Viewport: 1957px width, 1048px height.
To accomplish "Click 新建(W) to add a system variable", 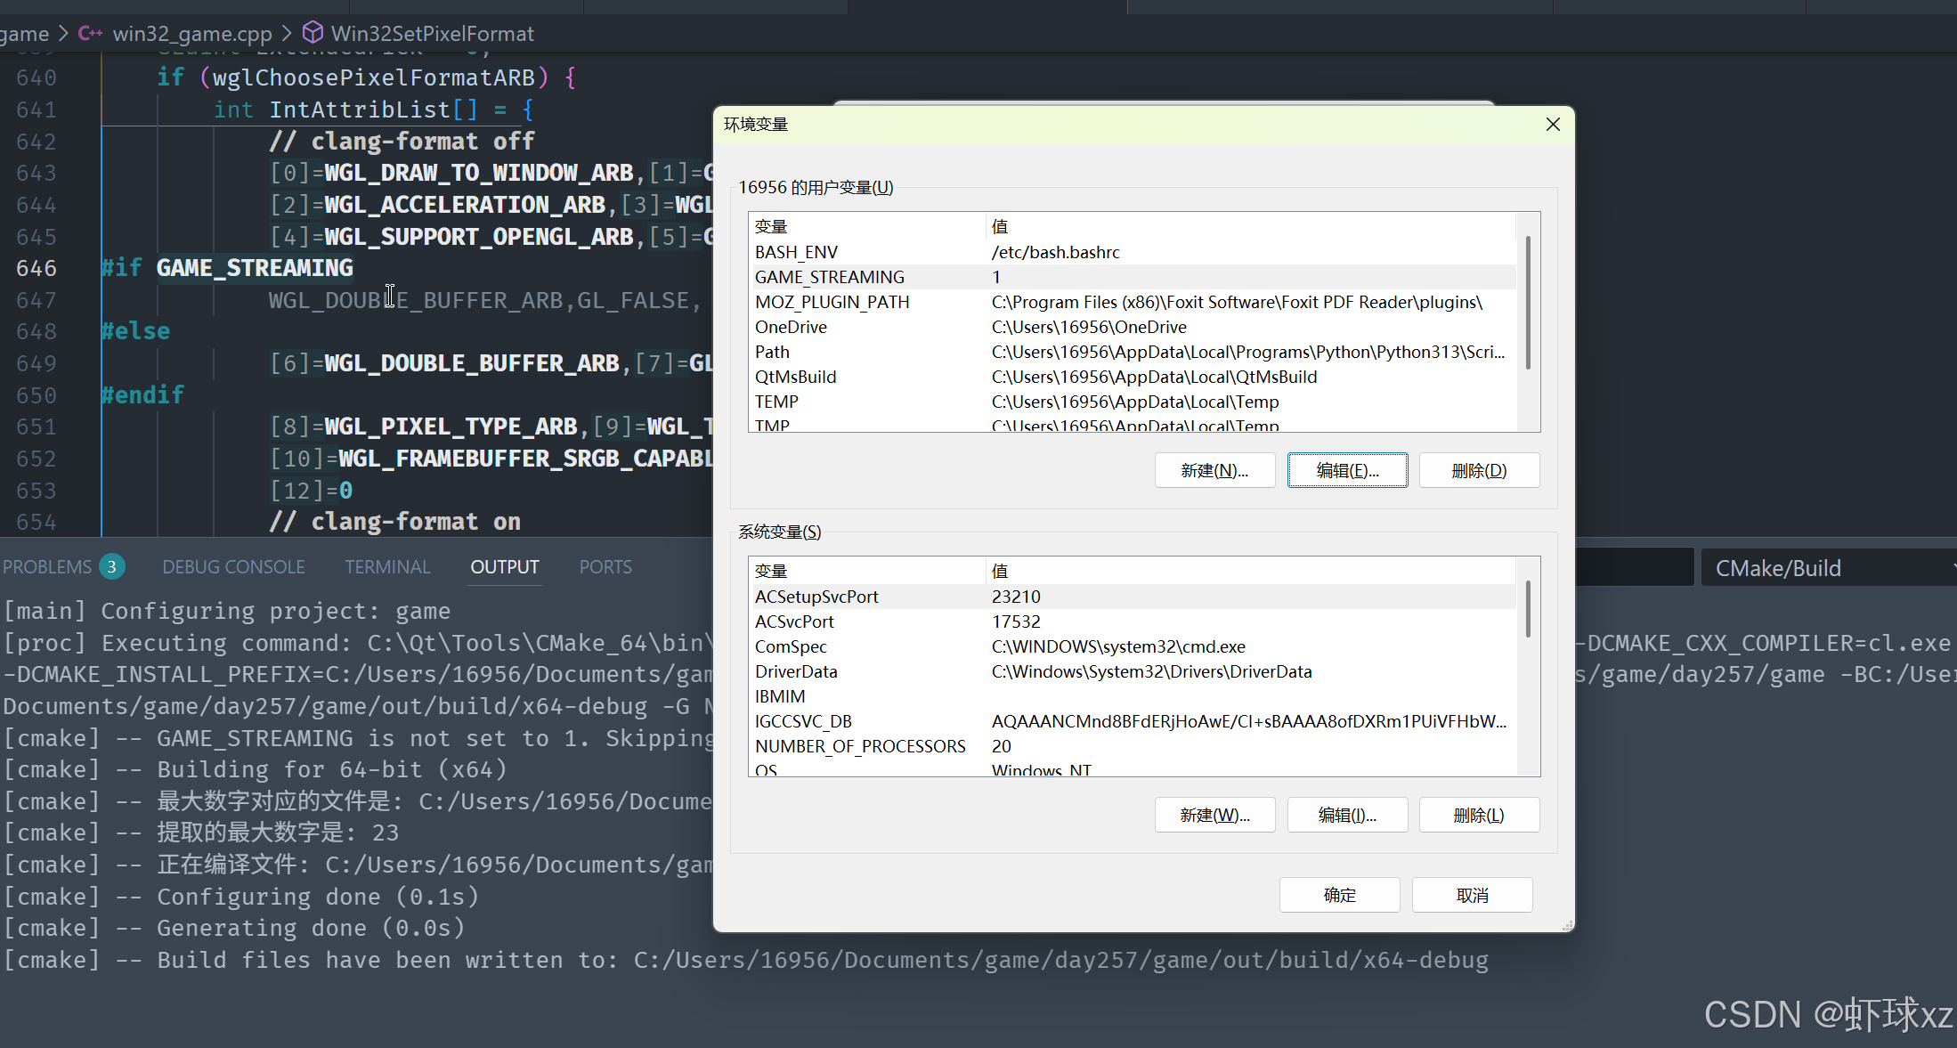I will click(x=1214, y=815).
